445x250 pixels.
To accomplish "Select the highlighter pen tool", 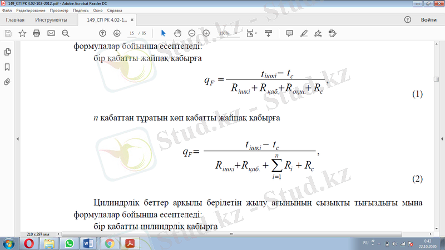I will click(x=304, y=33).
